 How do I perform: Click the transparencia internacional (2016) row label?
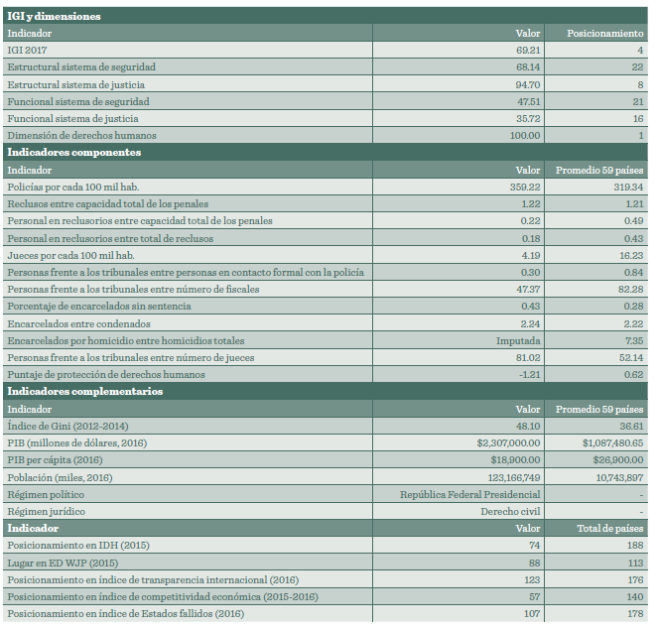click(x=153, y=579)
